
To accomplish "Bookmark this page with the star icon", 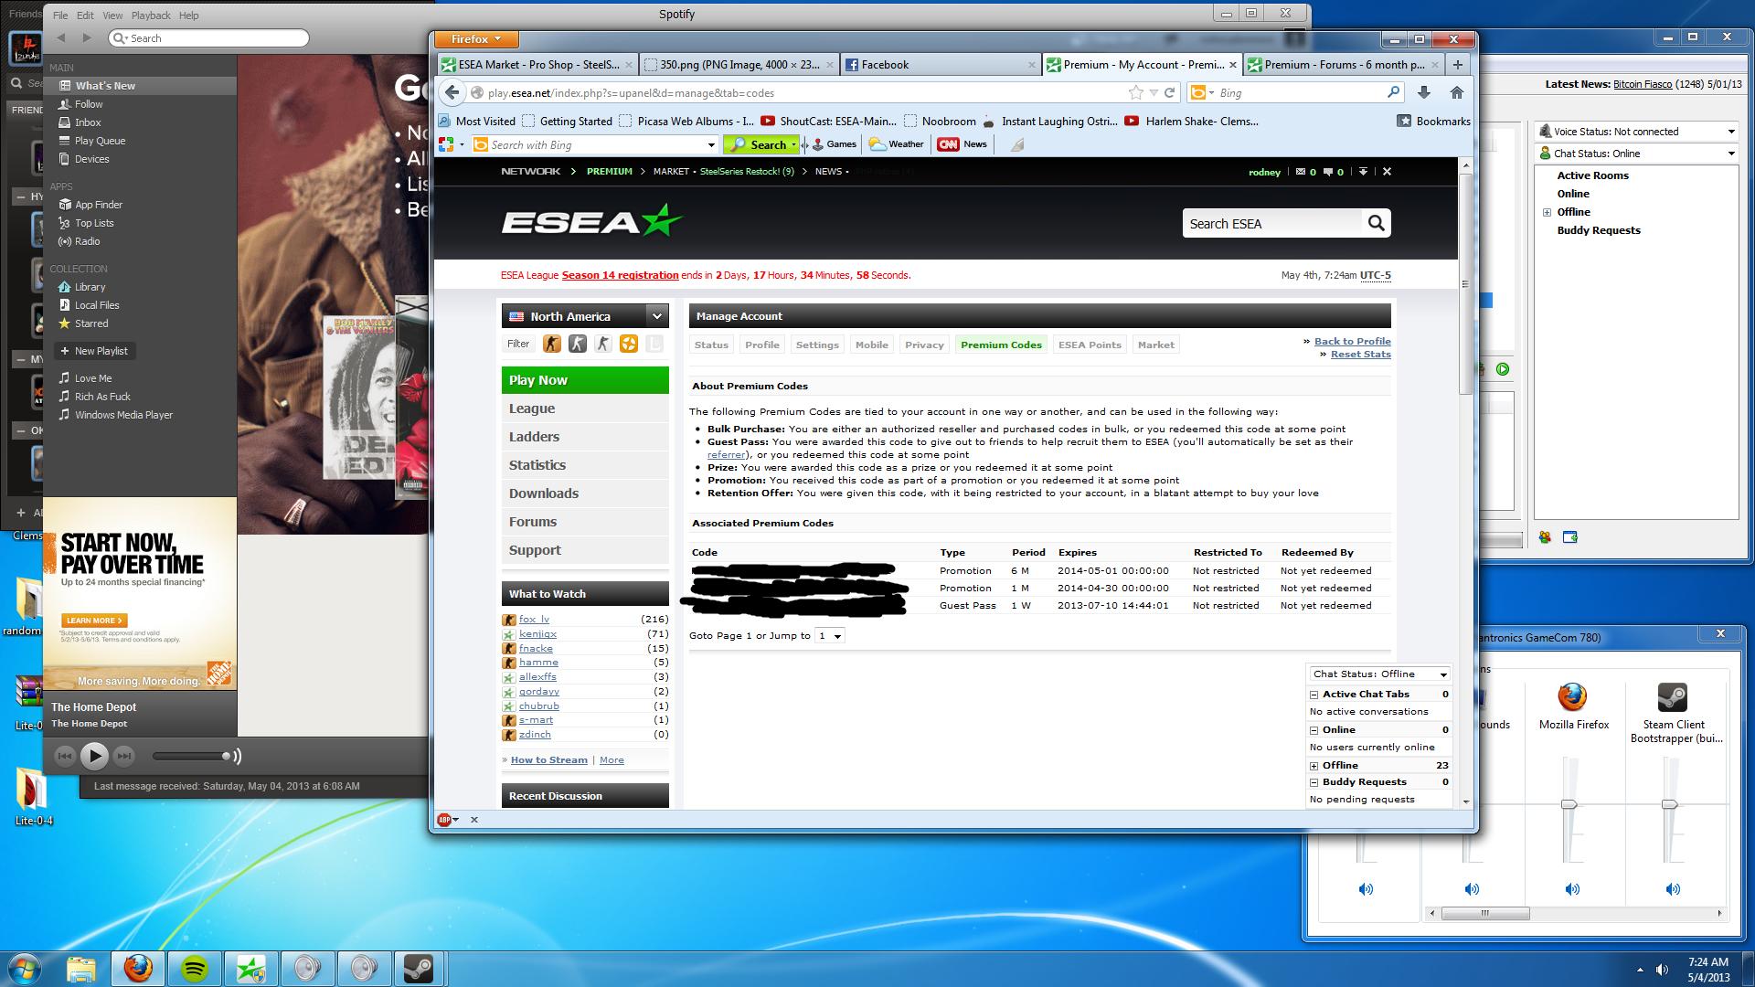I will click(x=1135, y=92).
